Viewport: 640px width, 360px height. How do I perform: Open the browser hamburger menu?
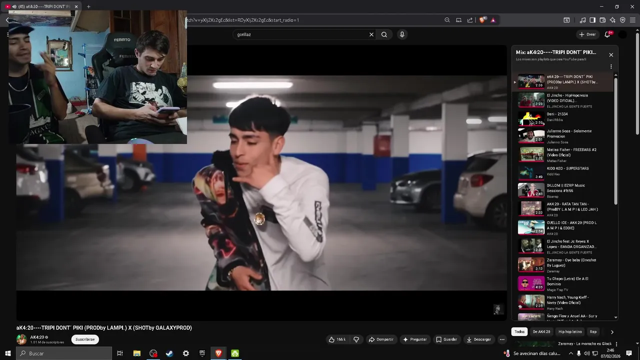(632, 20)
